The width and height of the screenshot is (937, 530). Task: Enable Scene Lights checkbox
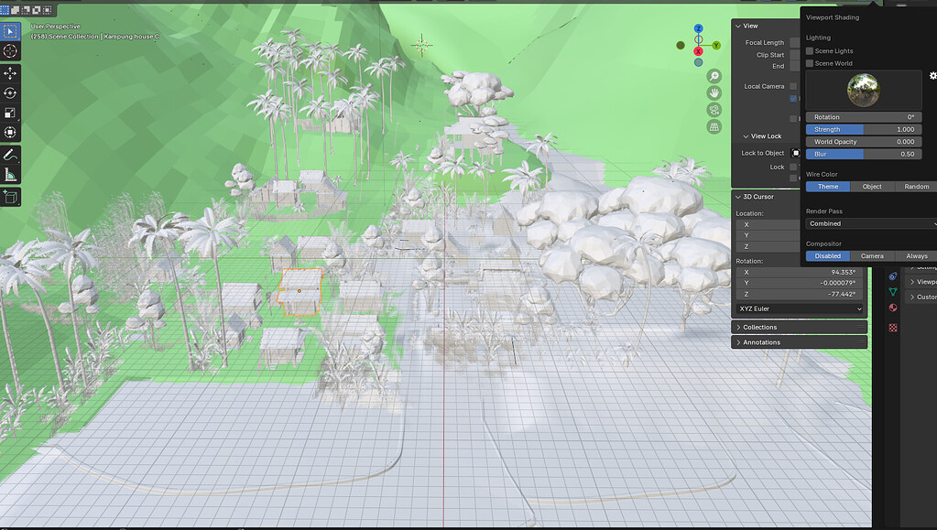click(x=810, y=50)
